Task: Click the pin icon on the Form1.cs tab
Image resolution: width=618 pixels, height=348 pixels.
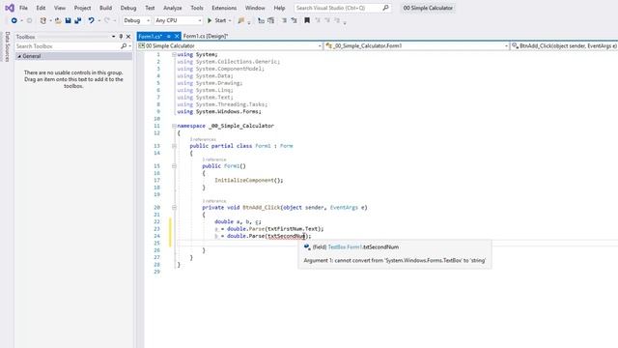Action: (168, 37)
